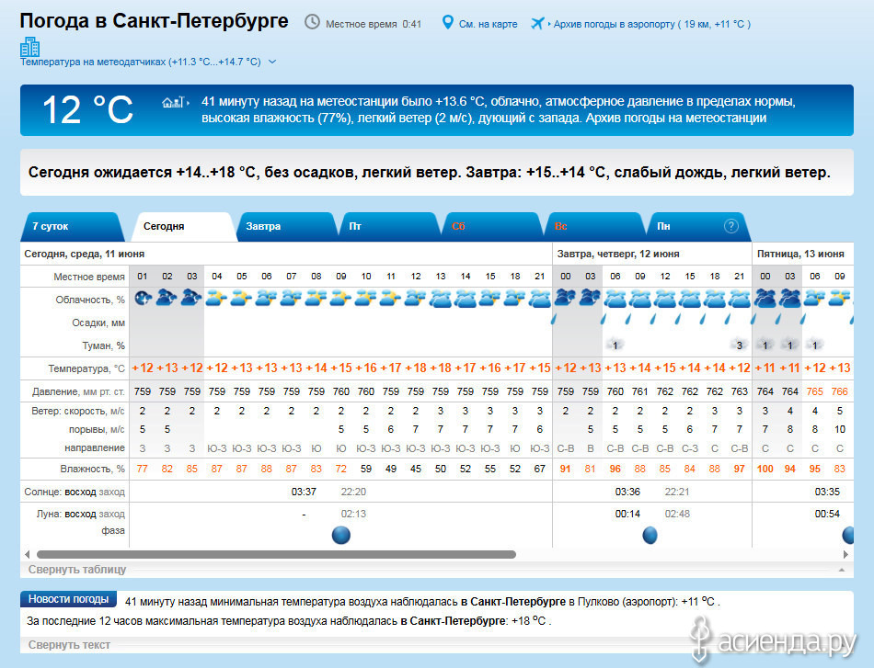Click header Пятница, 13 июня

coord(800,254)
